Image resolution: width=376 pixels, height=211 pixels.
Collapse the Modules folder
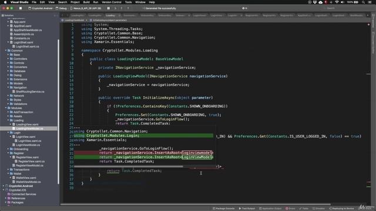click(x=6, y=108)
